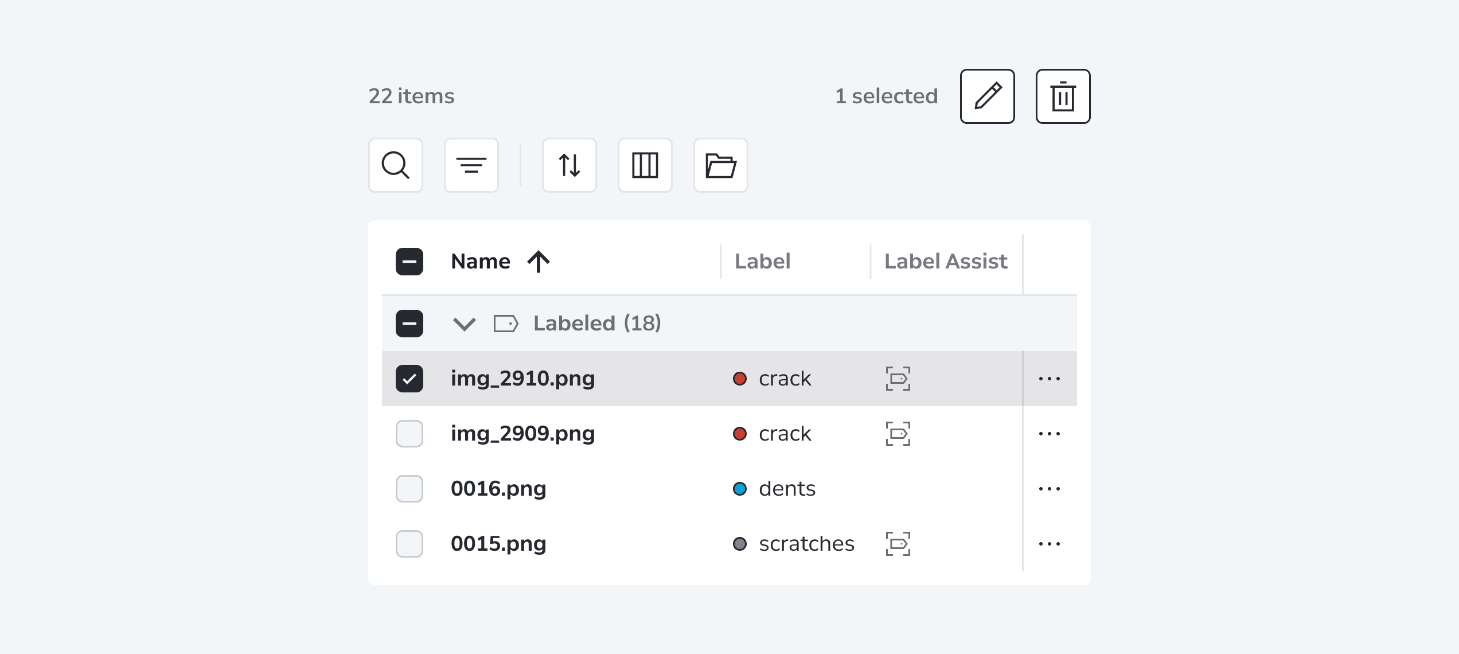Screen dimensions: 1459x654
Task: Click the file name img_2909.png
Action: tap(522, 434)
